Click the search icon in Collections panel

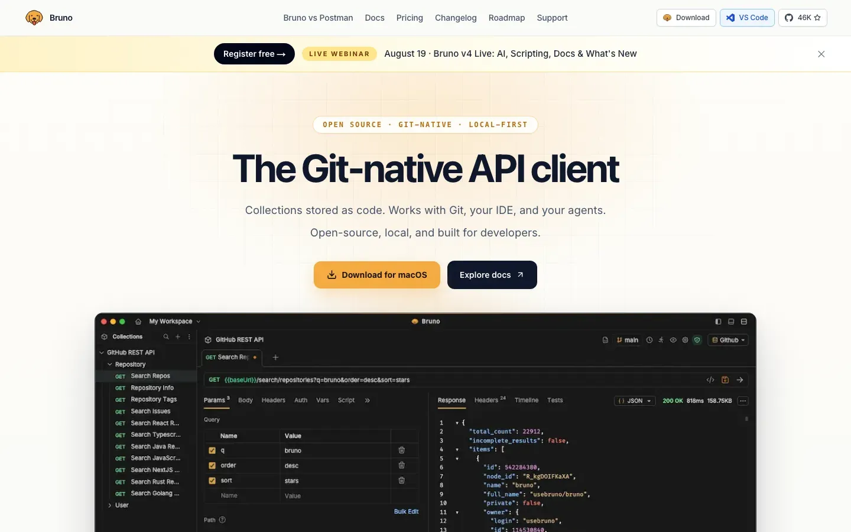166,336
